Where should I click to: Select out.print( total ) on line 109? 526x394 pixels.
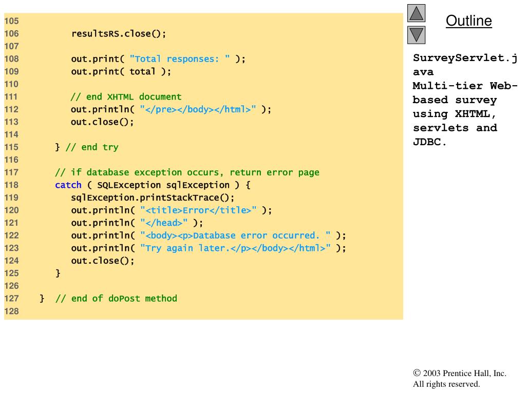(121, 72)
